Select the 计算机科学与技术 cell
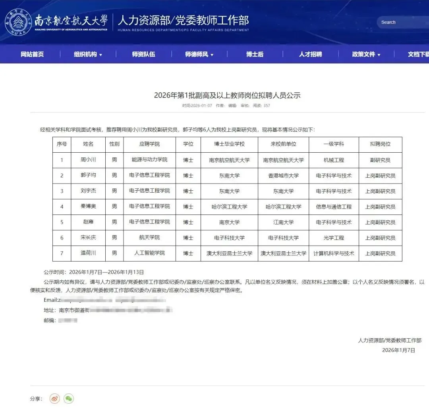This screenshot has height=410, width=429. pos(334,253)
